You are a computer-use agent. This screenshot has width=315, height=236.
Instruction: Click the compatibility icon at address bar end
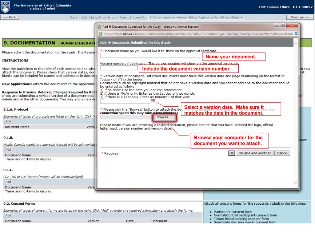pos(296,34)
